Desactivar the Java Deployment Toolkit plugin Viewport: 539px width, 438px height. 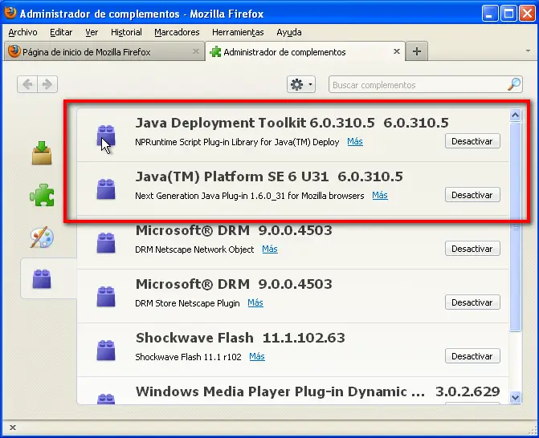point(472,141)
